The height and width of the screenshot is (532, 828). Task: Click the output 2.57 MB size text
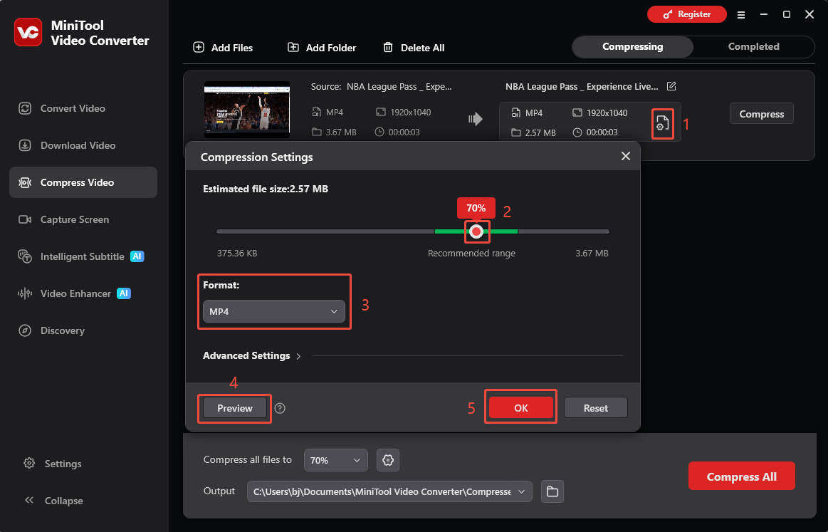click(x=540, y=132)
